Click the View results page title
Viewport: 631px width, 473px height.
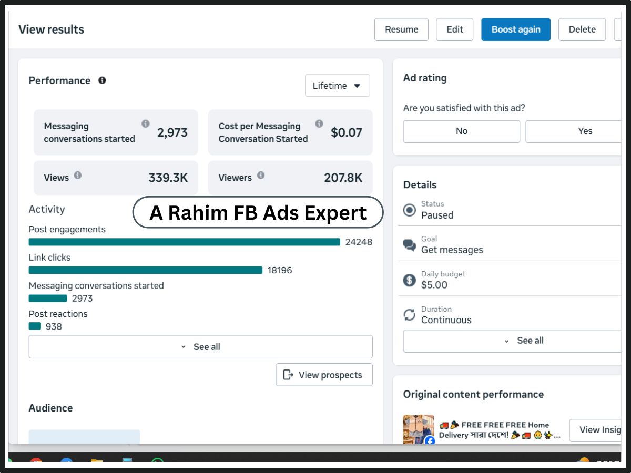tap(52, 29)
